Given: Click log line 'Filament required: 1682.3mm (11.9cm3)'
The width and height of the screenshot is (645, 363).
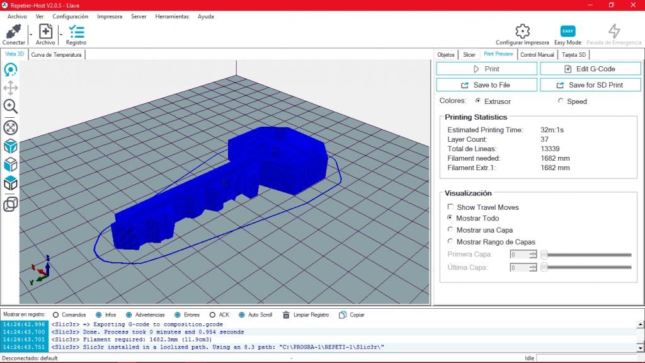Looking at the screenshot, I should (x=147, y=340).
